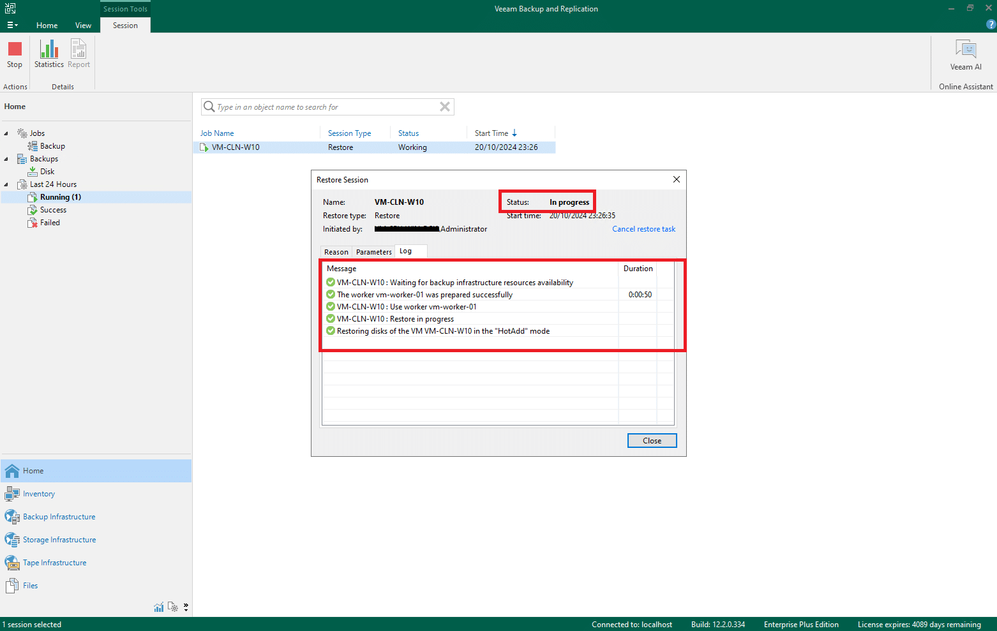Image resolution: width=997 pixels, height=631 pixels.
Task: Open the help question mark icon
Action: click(991, 25)
